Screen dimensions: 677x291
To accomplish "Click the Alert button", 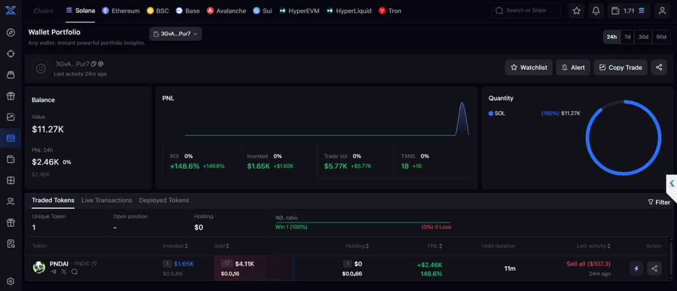I will coord(573,68).
